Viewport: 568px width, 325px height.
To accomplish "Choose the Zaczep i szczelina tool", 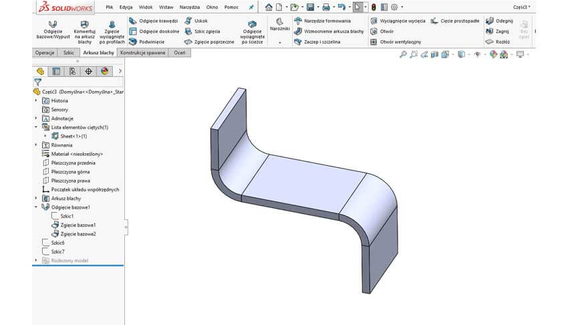I will [x=317, y=42].
